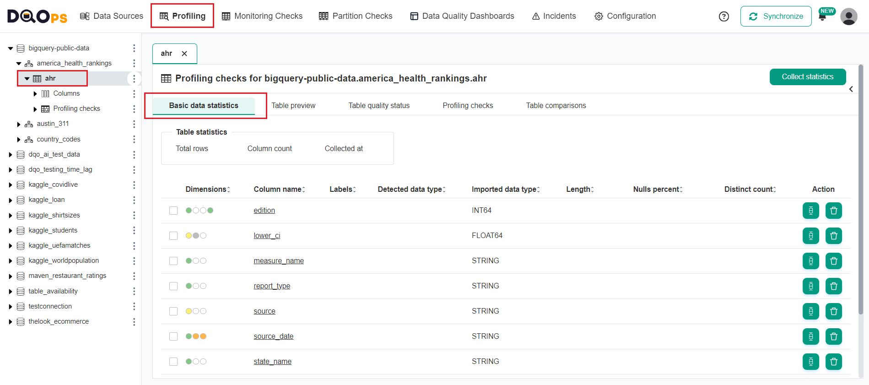Image resolution: width=869 pixels, height=385 pixels.
Task: Collect statistics for report_type column
Action: [x=811, y=286]
